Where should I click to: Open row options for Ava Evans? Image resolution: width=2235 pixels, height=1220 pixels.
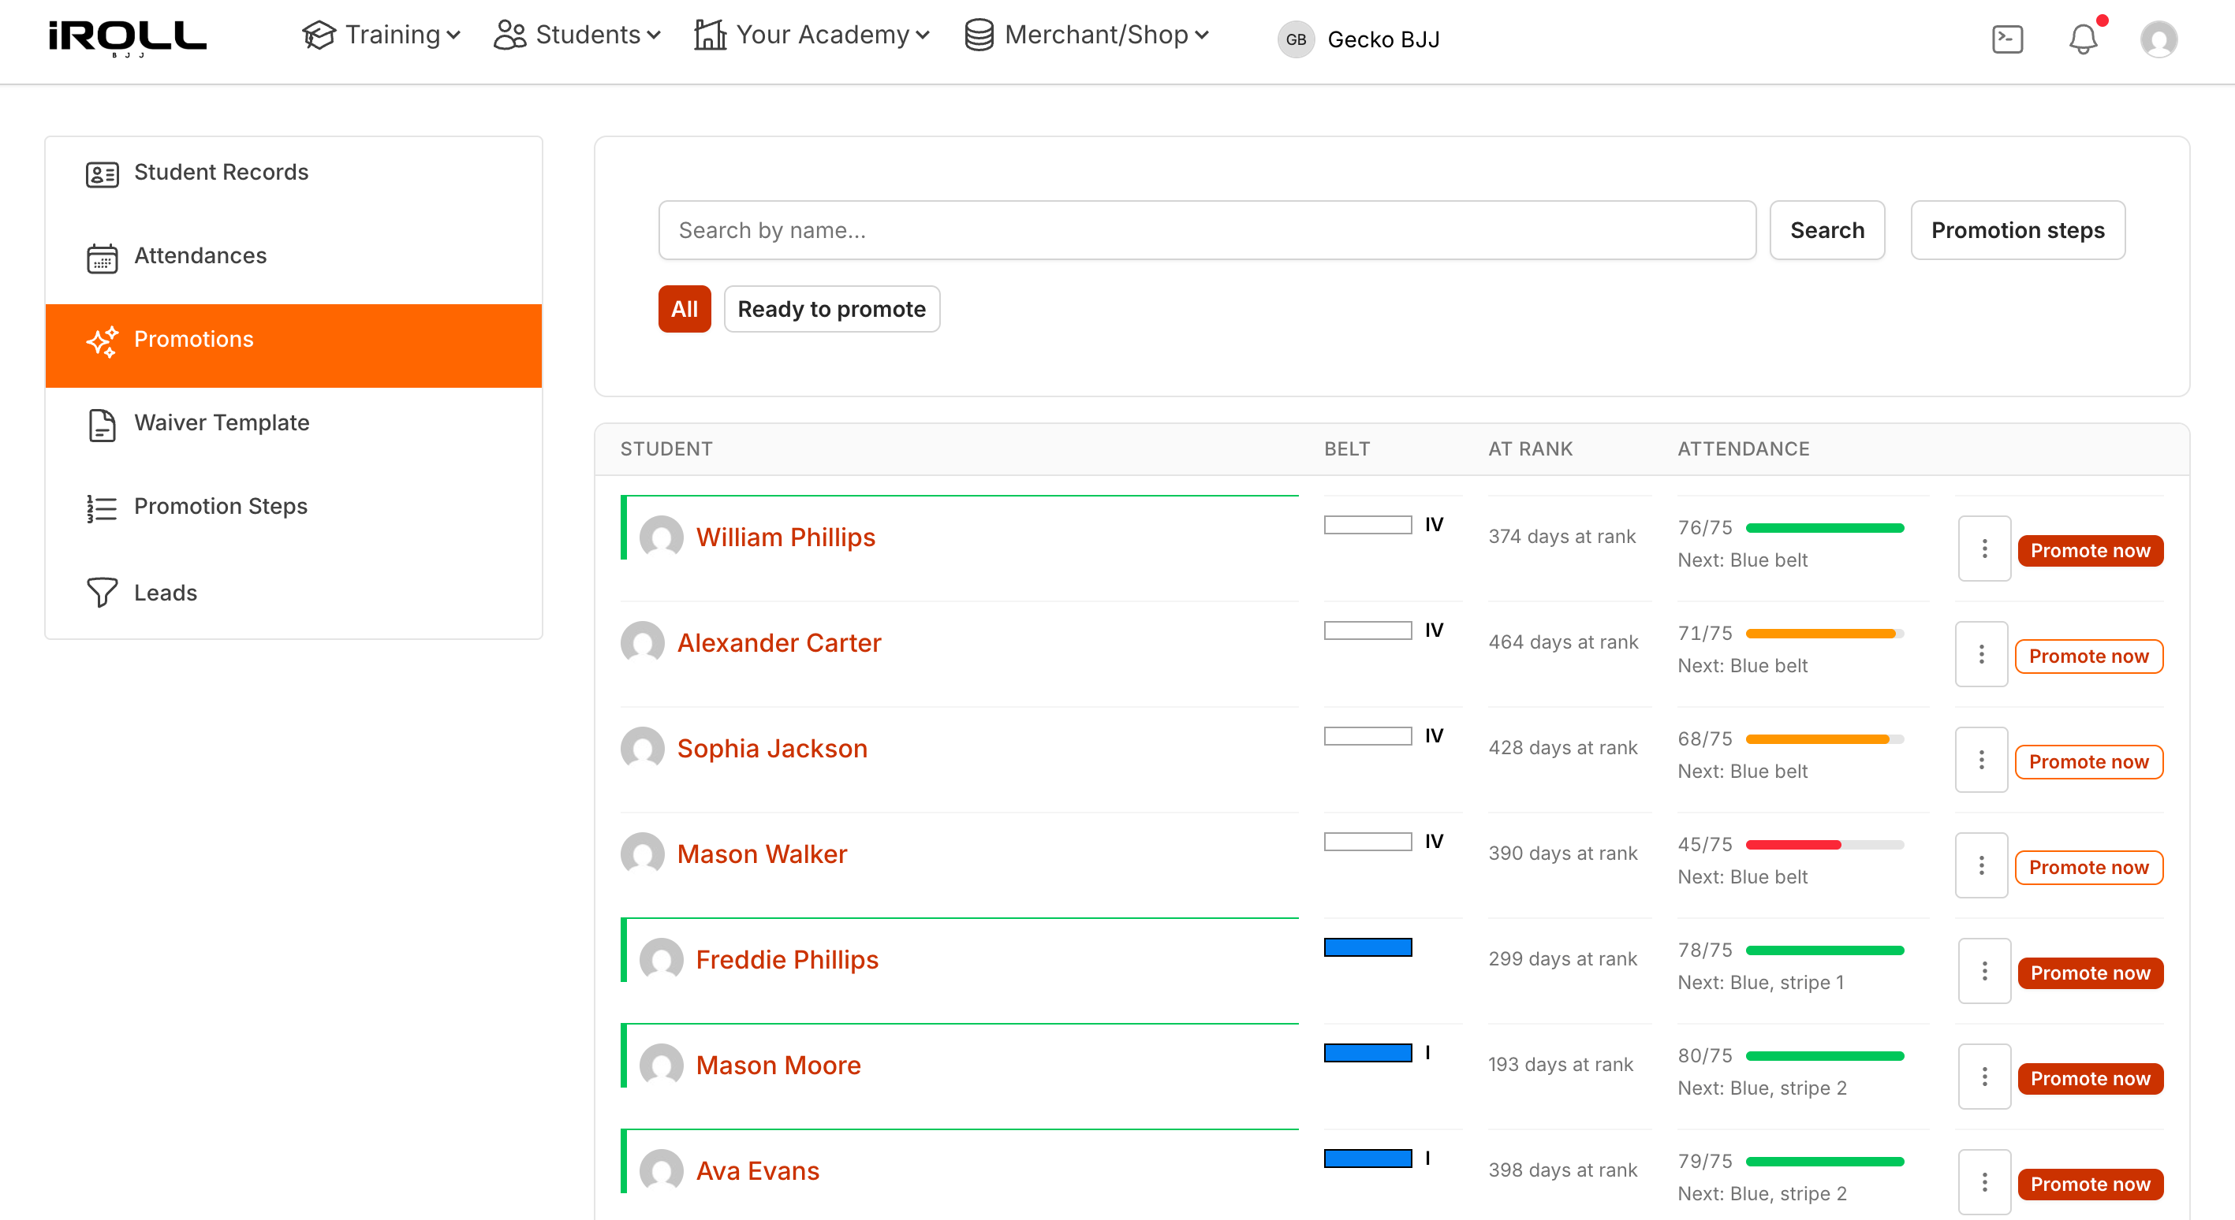click(x=1984, y=1182)
